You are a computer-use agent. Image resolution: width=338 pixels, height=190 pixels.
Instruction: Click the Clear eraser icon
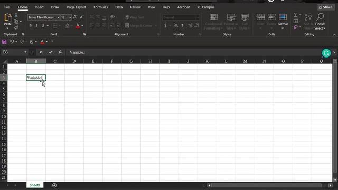point(296,27)
